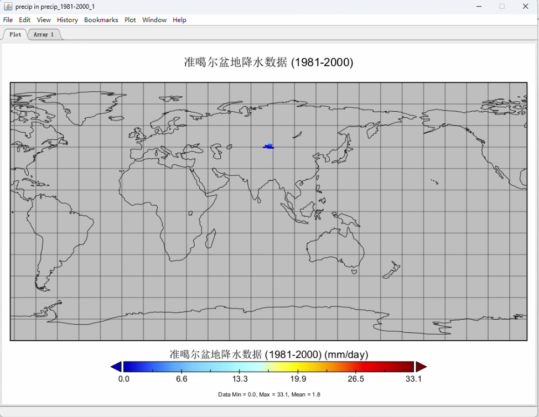
Task: Click the color bar gradient scale
Action: pos(268,367)
